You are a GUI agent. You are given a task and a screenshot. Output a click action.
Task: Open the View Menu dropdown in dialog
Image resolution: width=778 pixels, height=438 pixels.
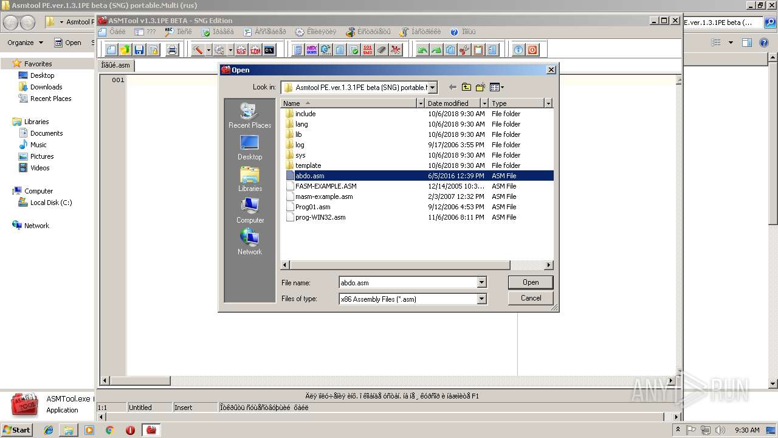tap(497, 87)
